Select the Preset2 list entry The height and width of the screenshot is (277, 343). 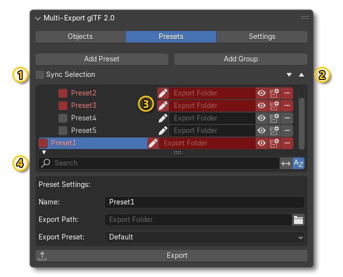(84, 93)
